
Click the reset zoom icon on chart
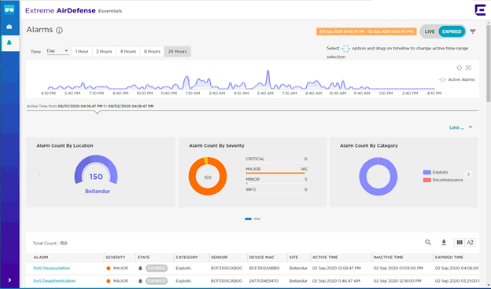468,68
